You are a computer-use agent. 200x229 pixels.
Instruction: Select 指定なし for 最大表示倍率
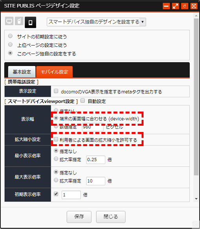[56, 172]
